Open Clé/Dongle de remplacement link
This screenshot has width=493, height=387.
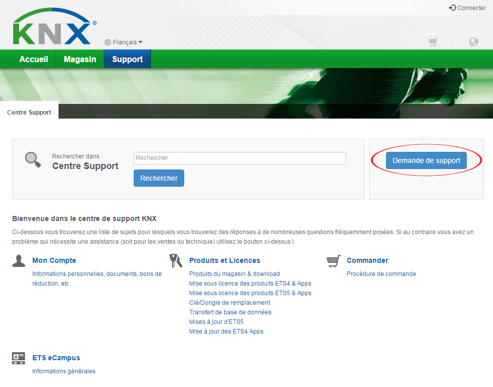pos(230,303)
